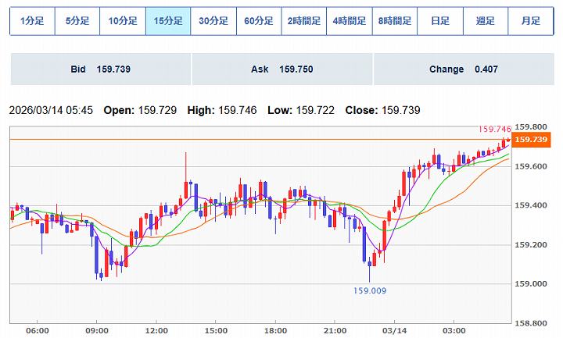Screen dimensions: 563x338
Task: Show the monthly 月足 chart
Action: pos(531,21)
